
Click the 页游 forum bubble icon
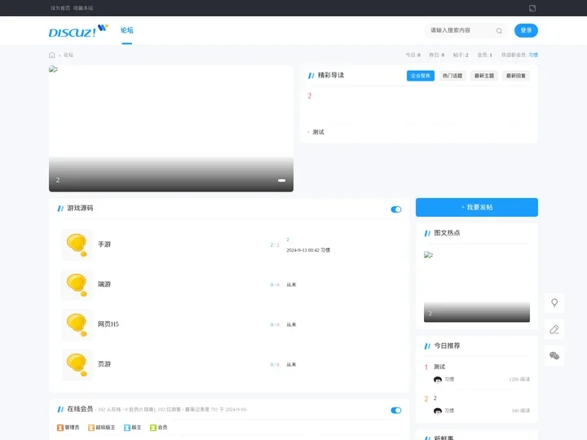pyautogui.click(x=77, y=364)
